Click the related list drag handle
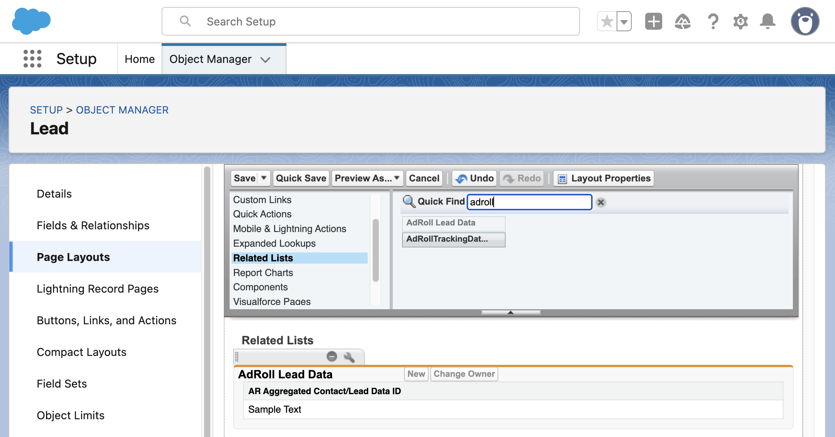835x437 pixels. tap(237, 357)
